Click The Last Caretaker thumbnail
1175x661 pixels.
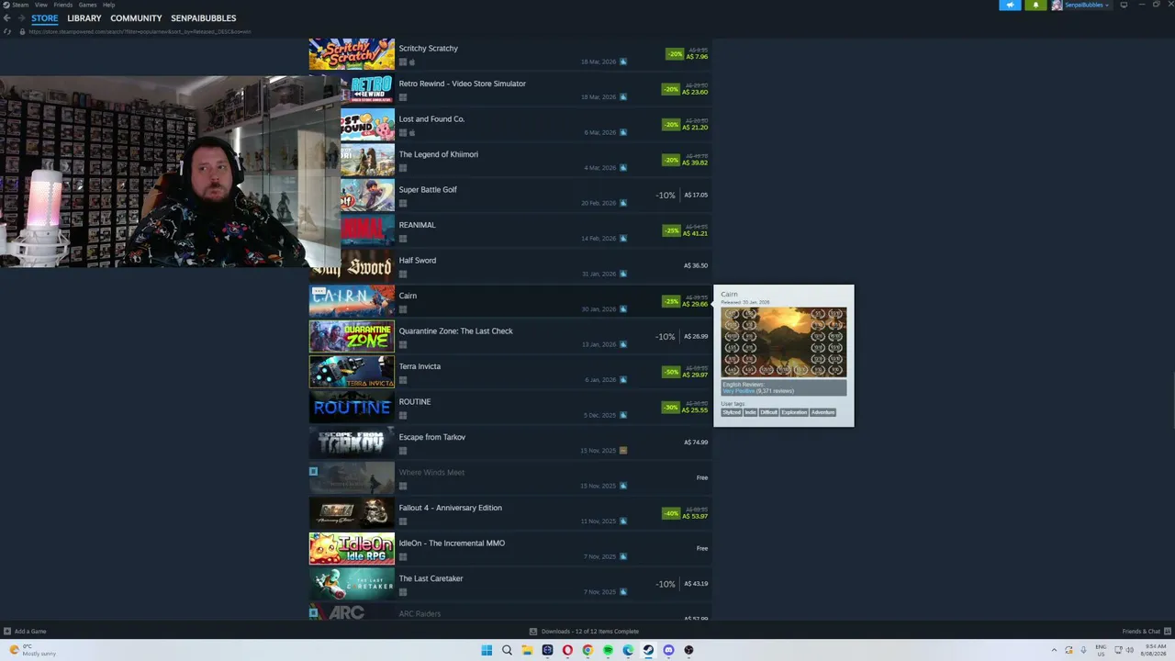(352, 585)
